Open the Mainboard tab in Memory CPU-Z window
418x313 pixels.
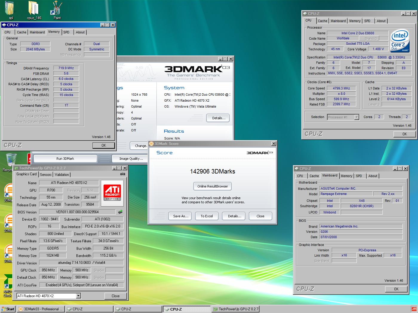(x=37, y=32)
